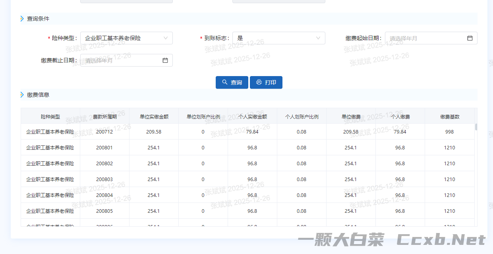This screenshot has height=254, width=493.
Task: Click the 单位实缴金额 column header
Action: coord(154,117)
